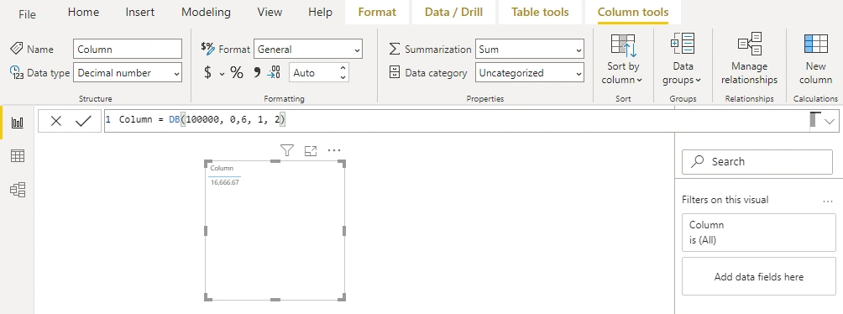
Task: Open Data groups
Action: (x=683, y=58)
